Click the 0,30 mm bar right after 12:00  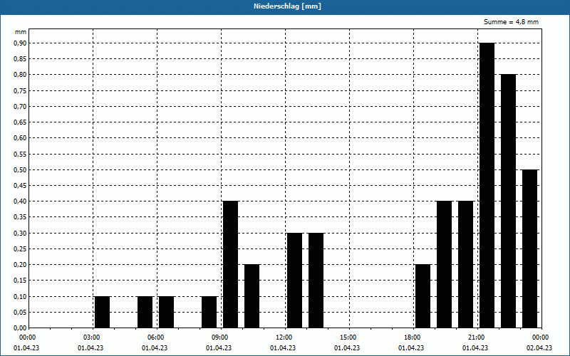click(x=295, y=281)
